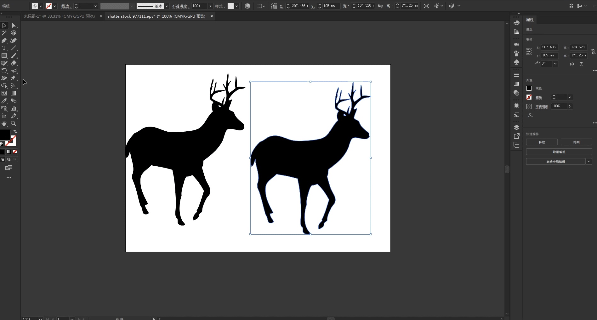Screen dimensions: 597x320
Task: Toggle constrain width and height proportions link
Action: (593, 51)
